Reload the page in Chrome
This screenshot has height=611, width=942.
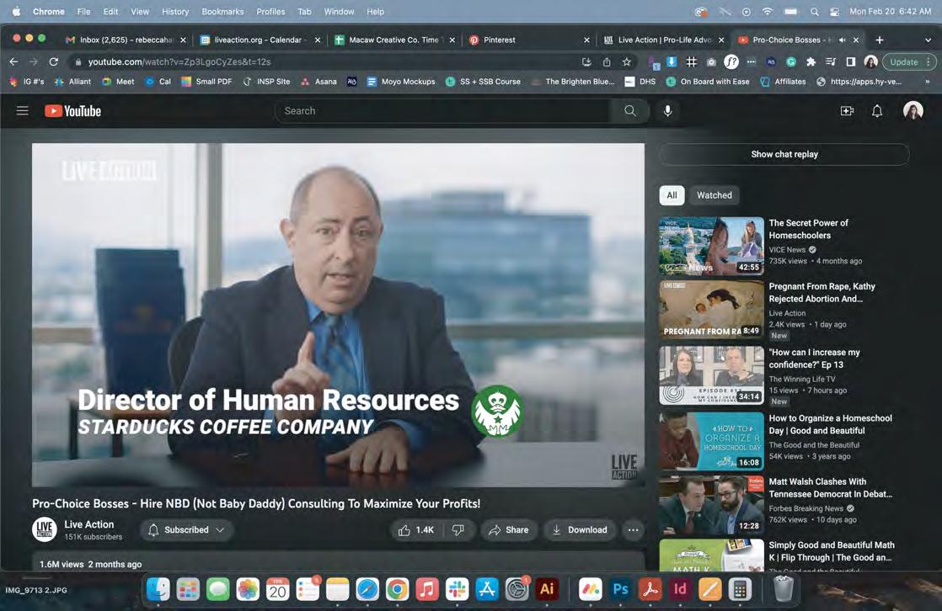click(x=53, y=61)
